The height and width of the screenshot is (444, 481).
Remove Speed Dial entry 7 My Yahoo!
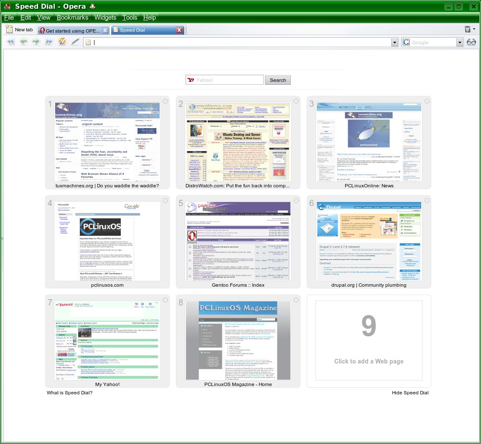pos(165,300)
